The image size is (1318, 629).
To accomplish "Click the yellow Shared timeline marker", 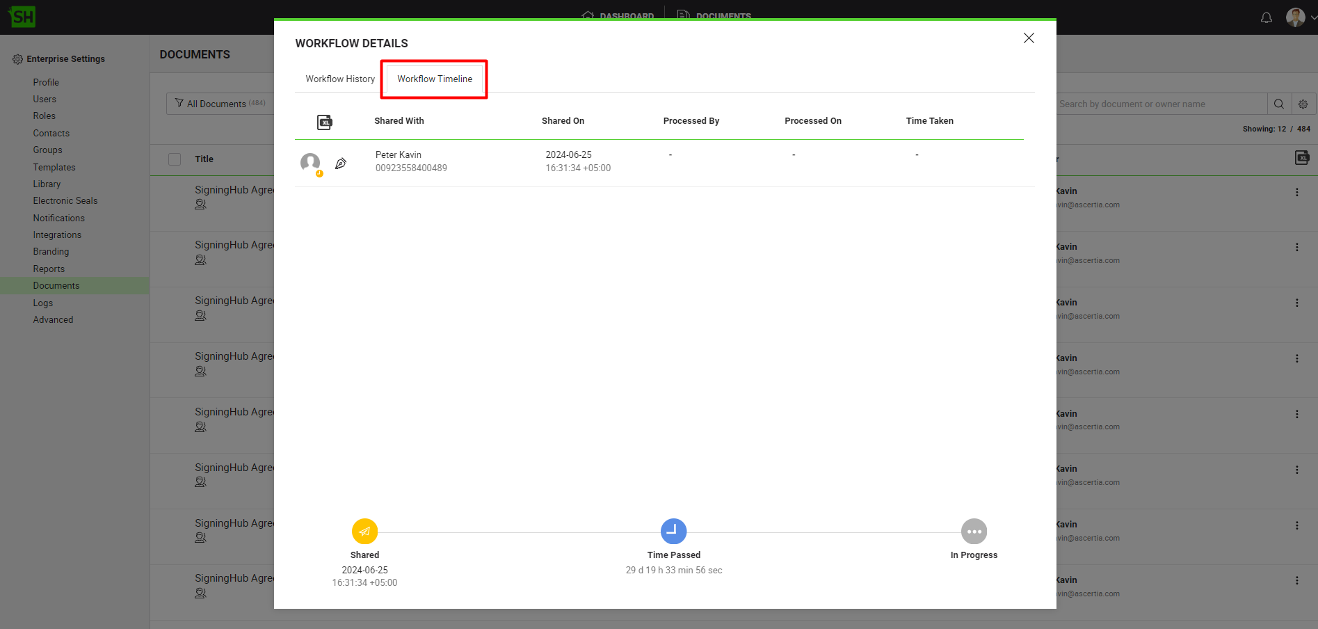I will tap(364, 532).
